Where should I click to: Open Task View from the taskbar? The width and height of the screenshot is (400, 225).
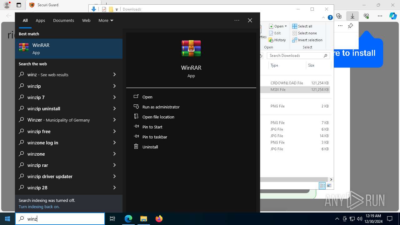[112, 219]
